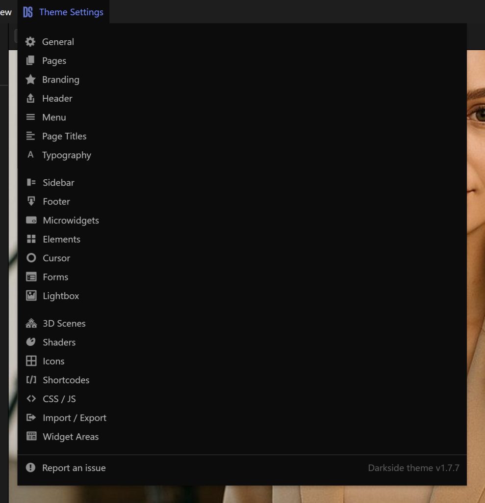Go to Widget Areas entry
Image resolution: width=485 pixels, height=503 pixels.
pyautogui.click(x=71, y=437)
